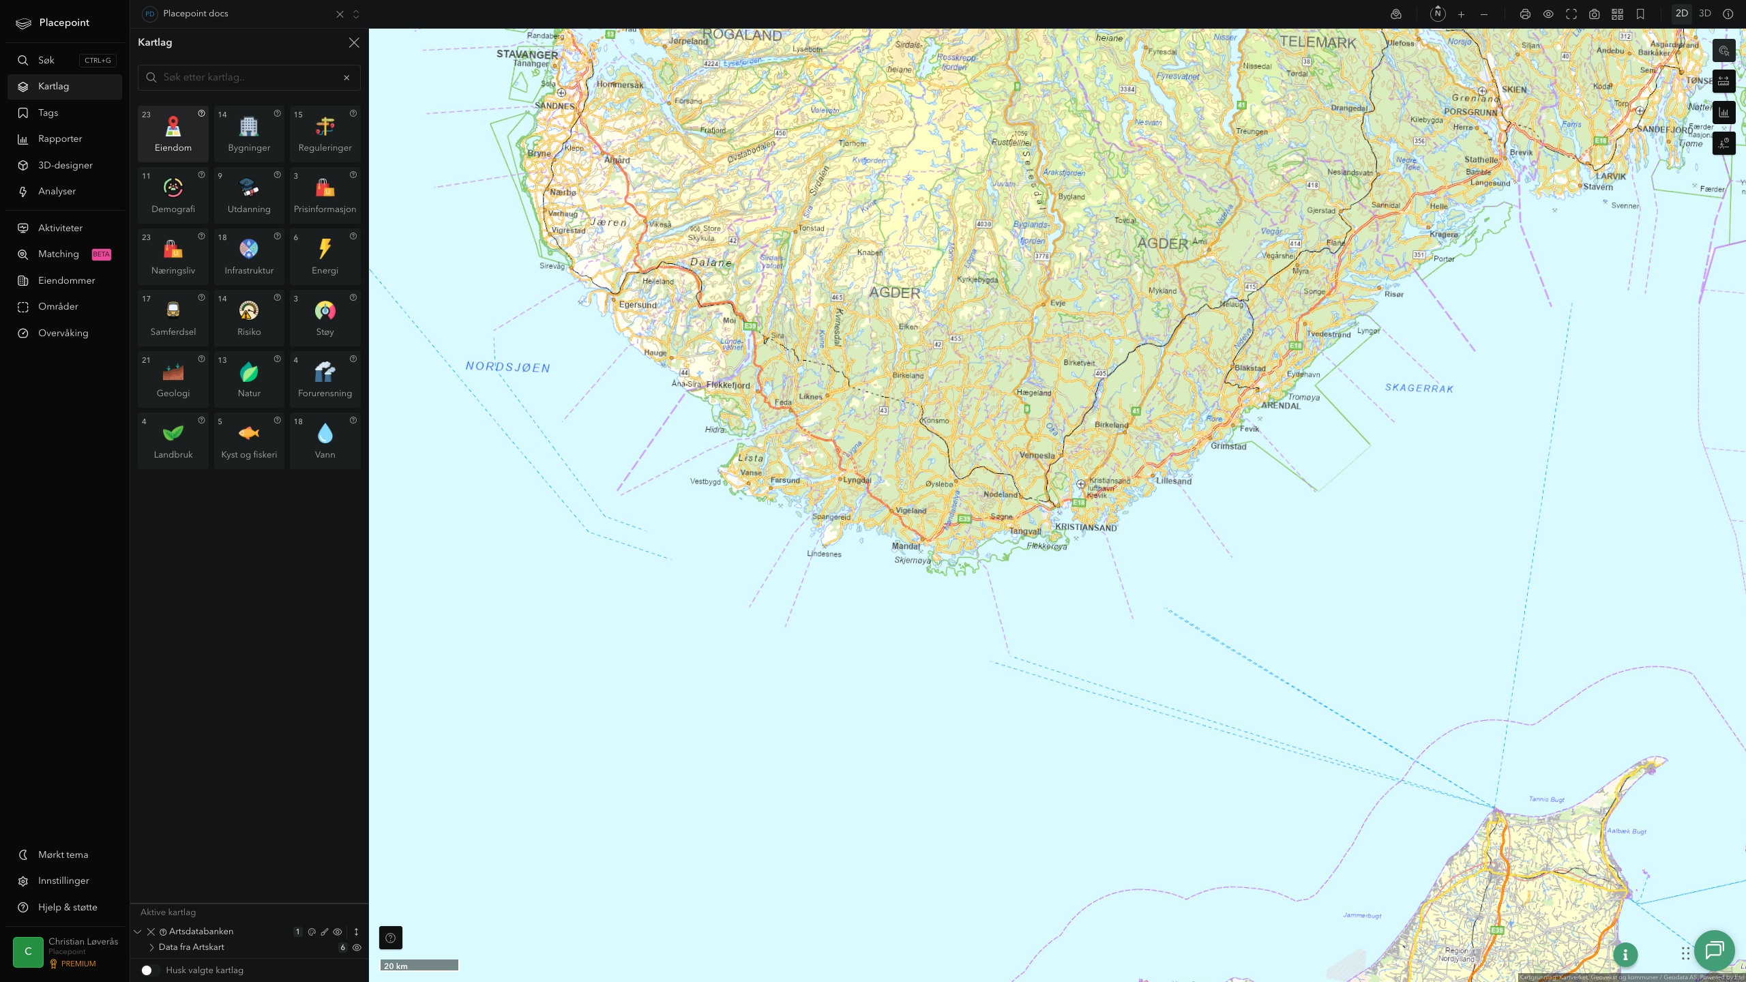Select the Kyst og fiskeri layer tile
1746x982 pixels.
pos(249,441)
